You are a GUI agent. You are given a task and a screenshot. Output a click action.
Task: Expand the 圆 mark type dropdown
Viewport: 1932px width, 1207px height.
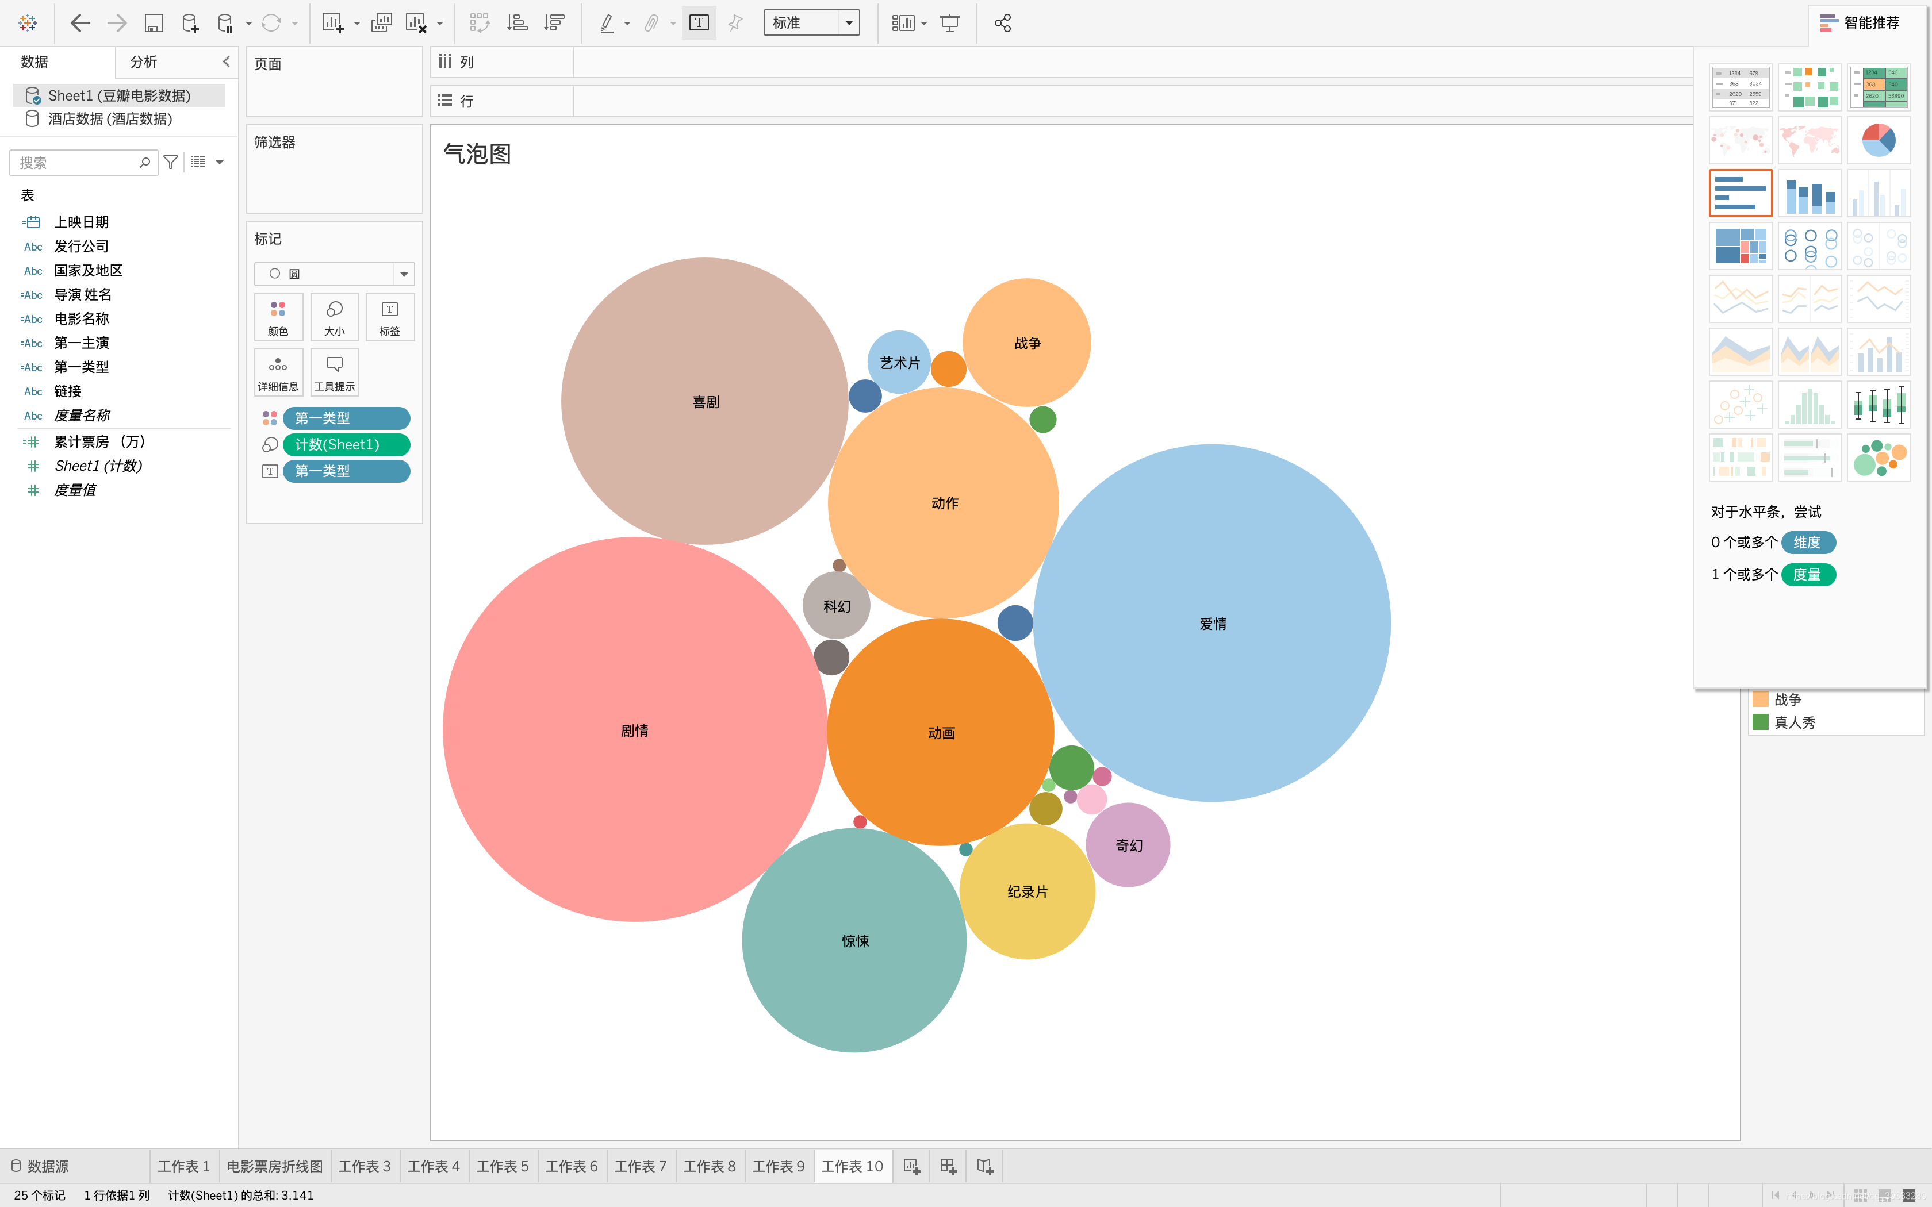click(333, 274)
